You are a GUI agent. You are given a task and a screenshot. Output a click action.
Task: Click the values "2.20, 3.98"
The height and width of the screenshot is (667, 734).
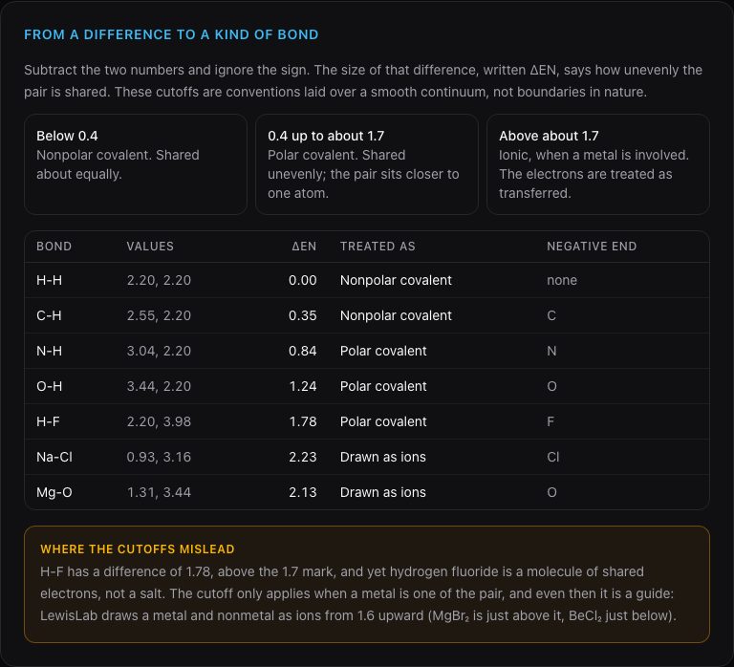pos(159,421)
